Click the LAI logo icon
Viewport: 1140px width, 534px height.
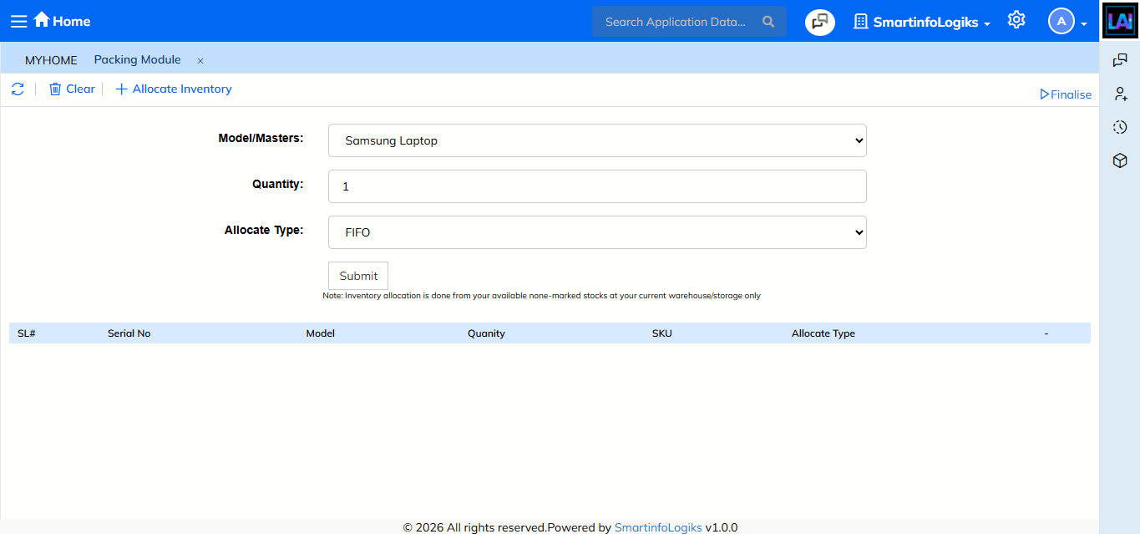(x=1119, y=21)
